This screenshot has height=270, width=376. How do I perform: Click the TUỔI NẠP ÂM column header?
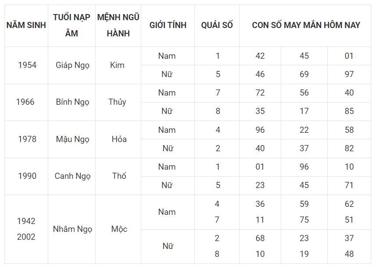(x=72, y=25)
